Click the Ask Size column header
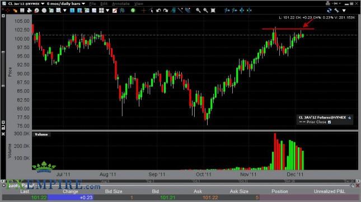Image resolution: width=361 pixels, height=202 pixels. (x=239, y=191)
